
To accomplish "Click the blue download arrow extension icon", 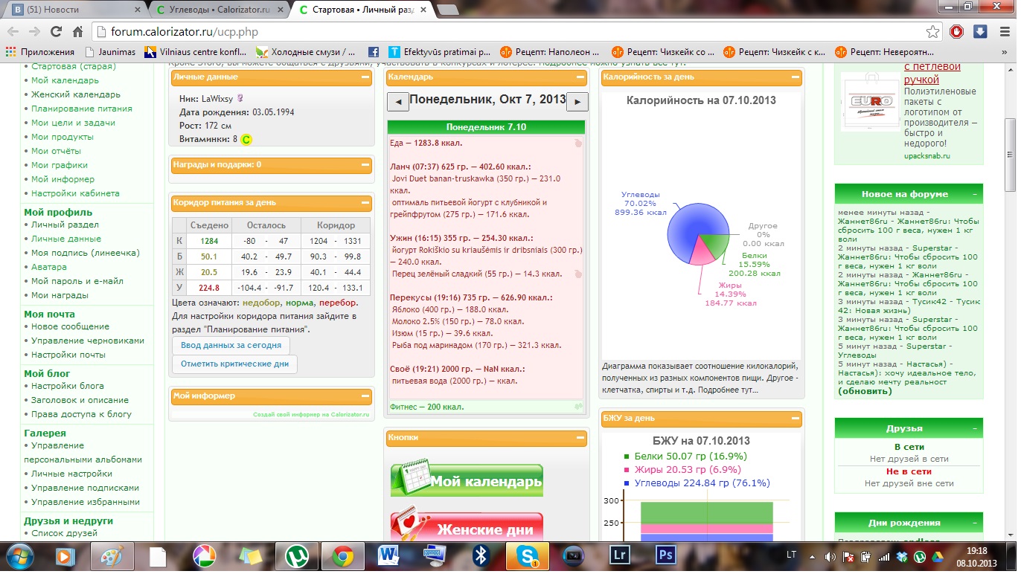I will [x=981, y=31].
